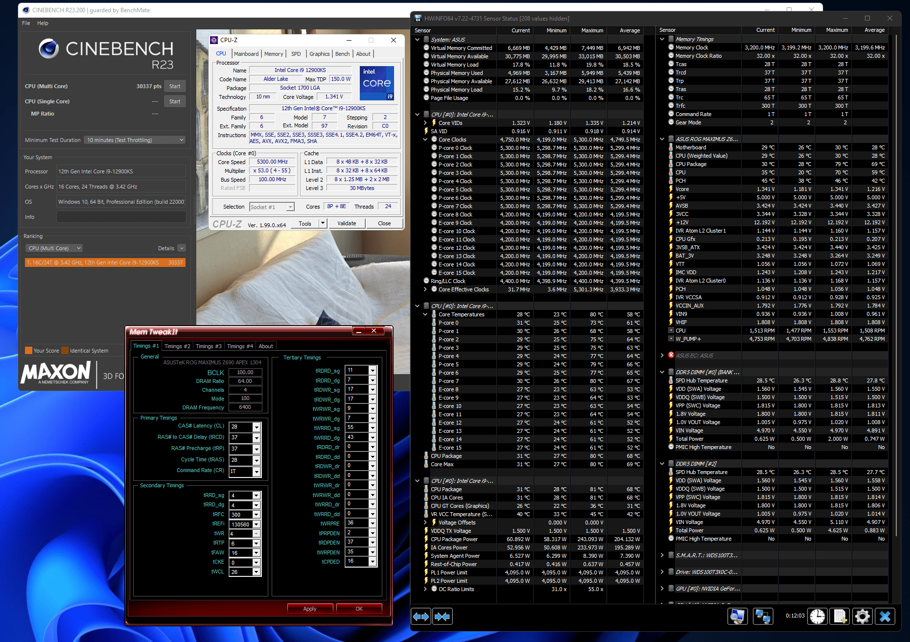Click HWiNFO collapse-columns arrows icon

443,617
